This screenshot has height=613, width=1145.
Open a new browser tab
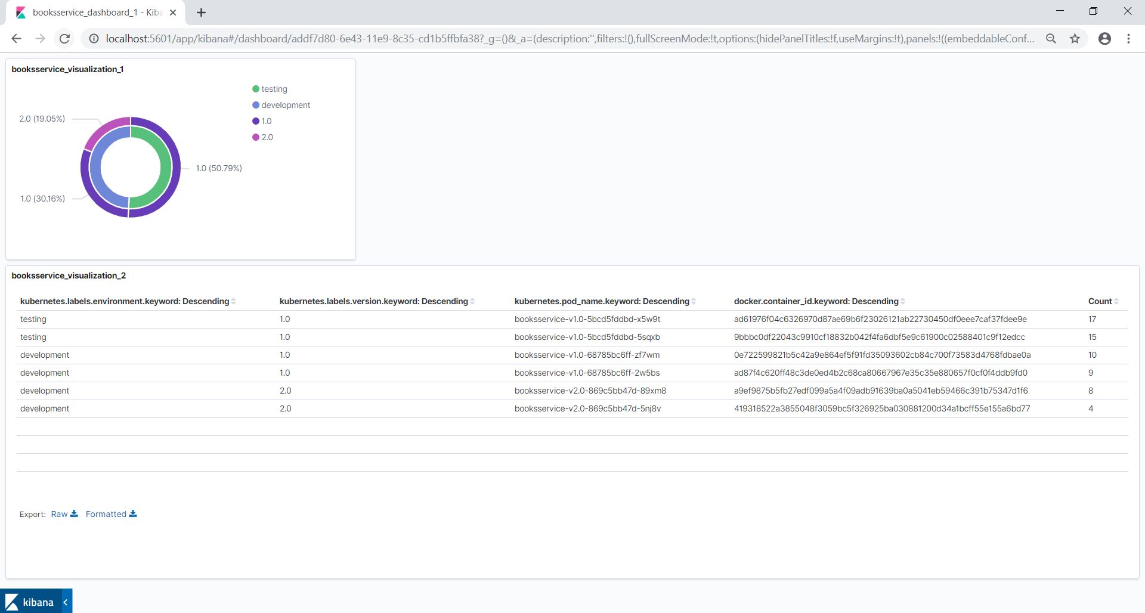[x=201, y=13]
